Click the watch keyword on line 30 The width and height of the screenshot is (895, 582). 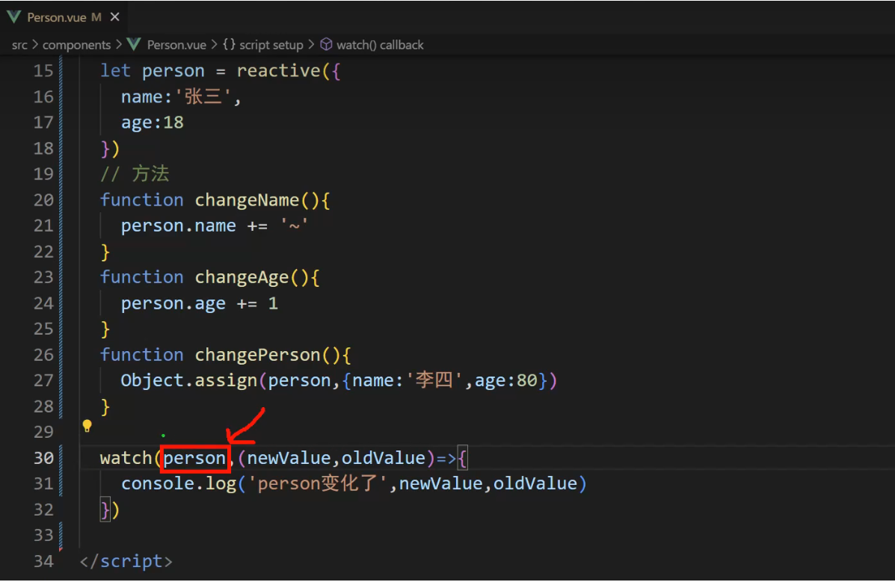126,458
